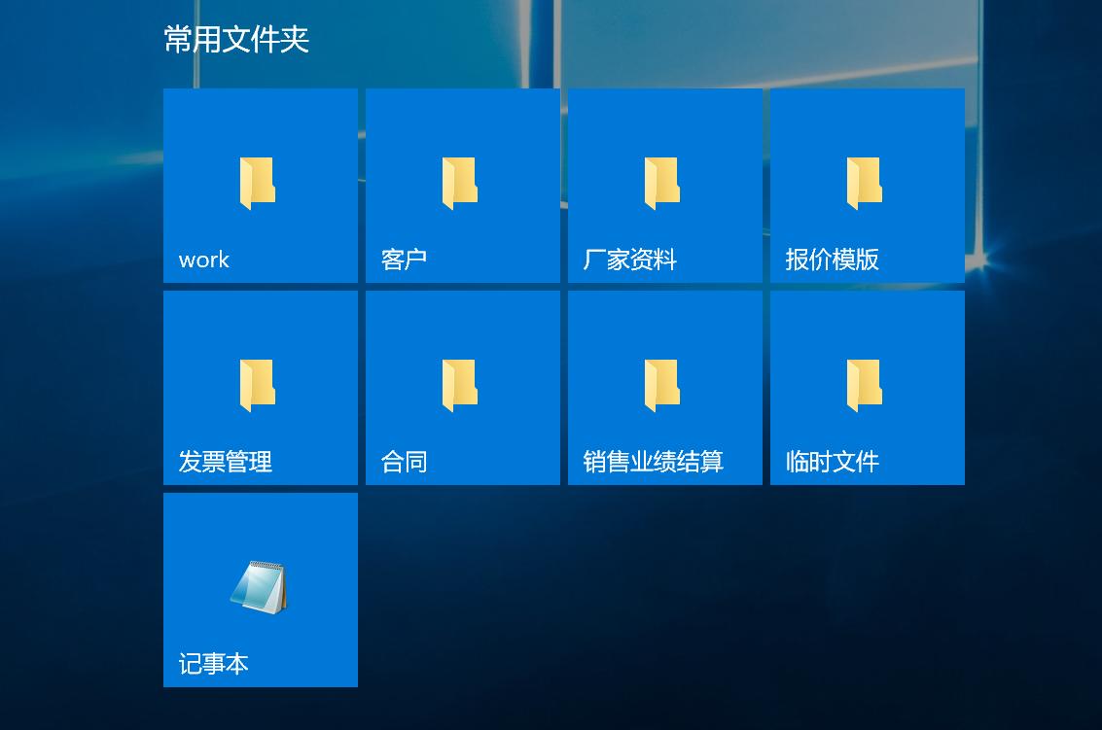Open the 临时文件 folder

(x=867, y=387)
